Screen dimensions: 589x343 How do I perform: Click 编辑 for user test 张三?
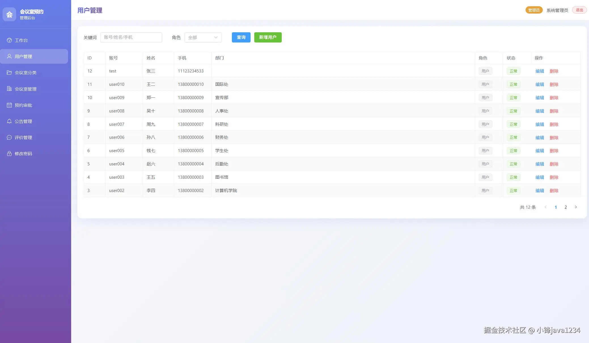(x=539, y=71)
